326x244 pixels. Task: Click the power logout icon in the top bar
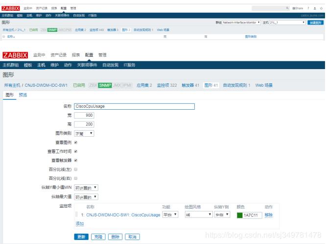pyautogui.click(x=321, y=8)
